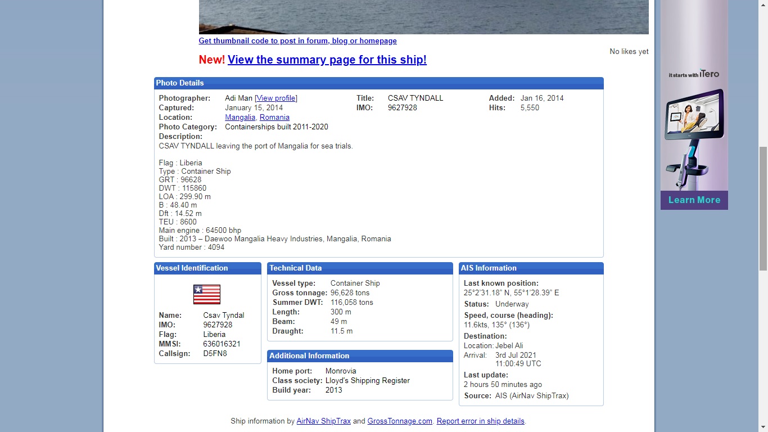Open Get thumbnail code link

tap(297, 41)
